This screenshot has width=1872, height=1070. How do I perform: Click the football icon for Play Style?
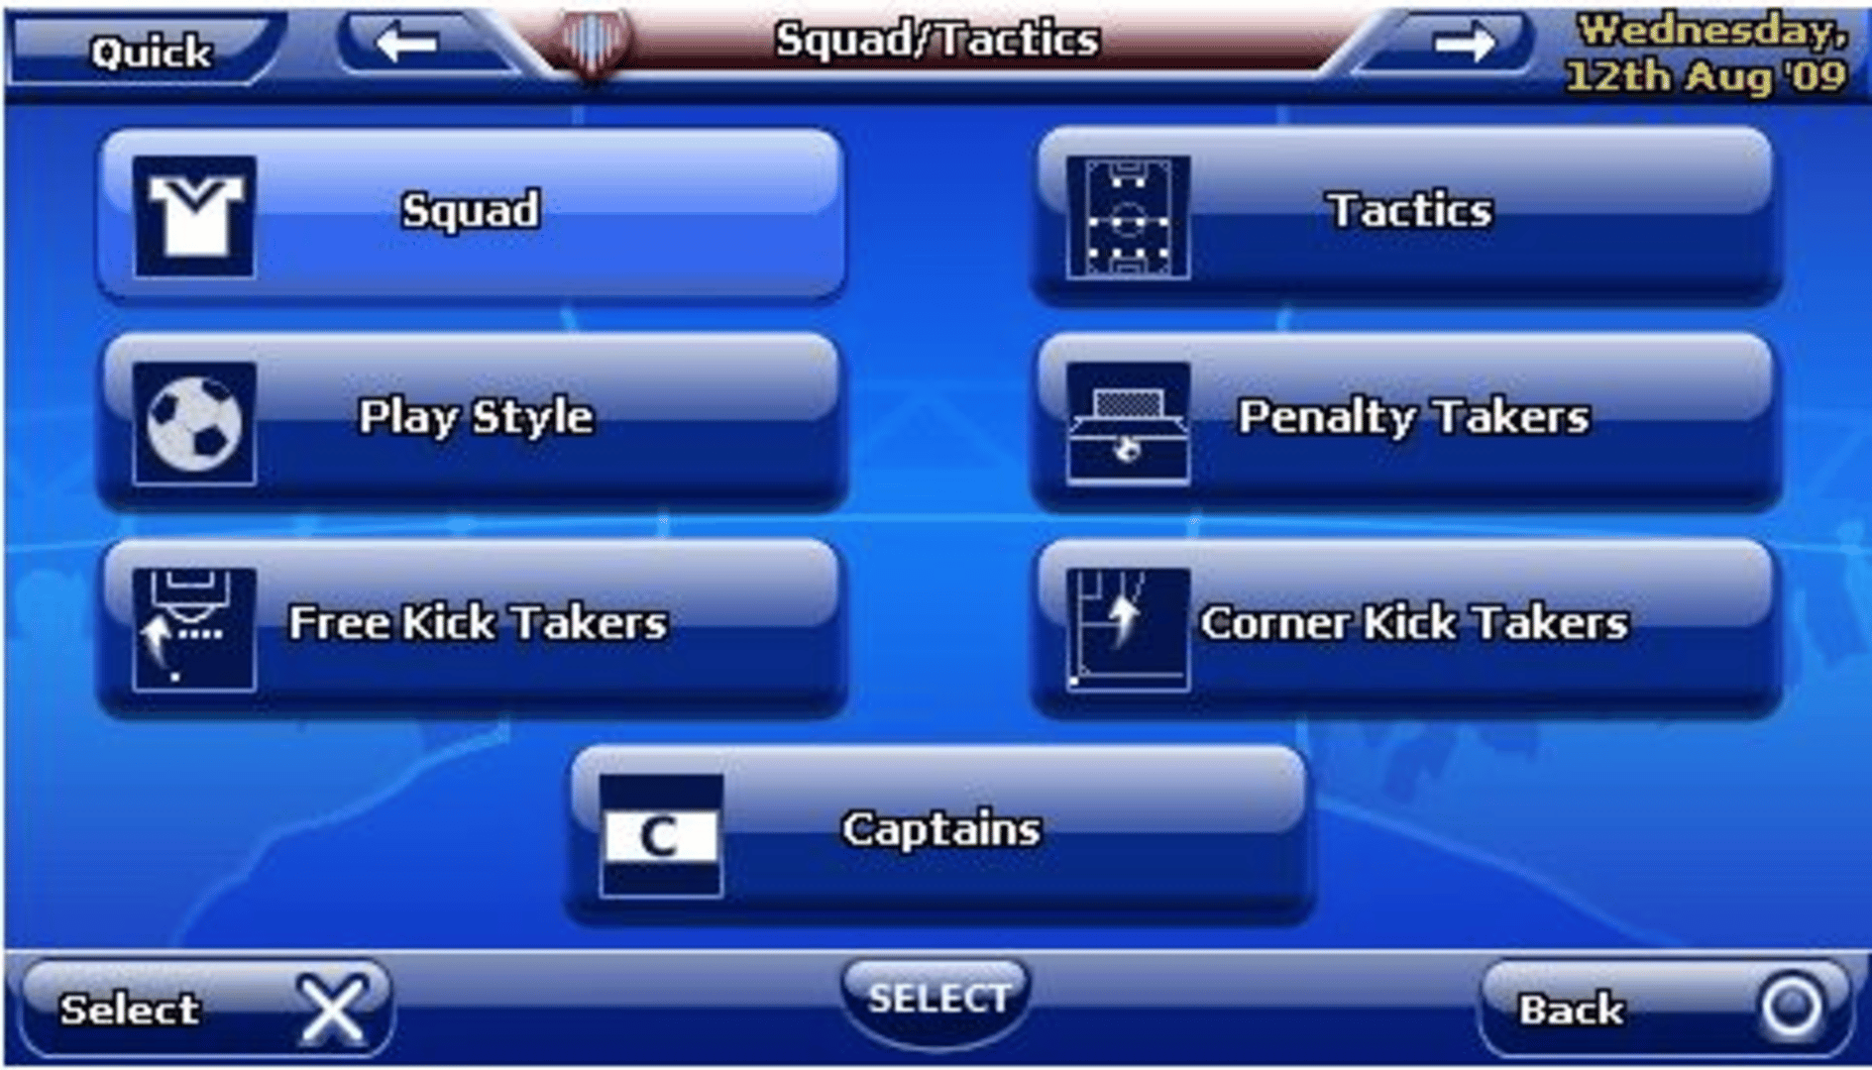click(x=194, y=423)
